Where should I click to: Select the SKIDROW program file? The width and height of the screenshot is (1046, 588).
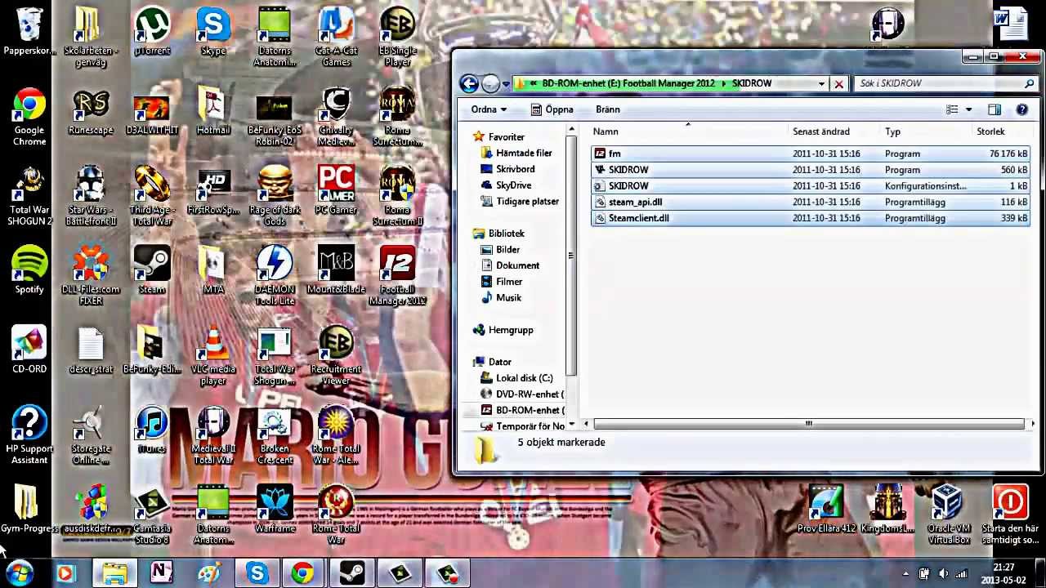(x=810, y=170)
